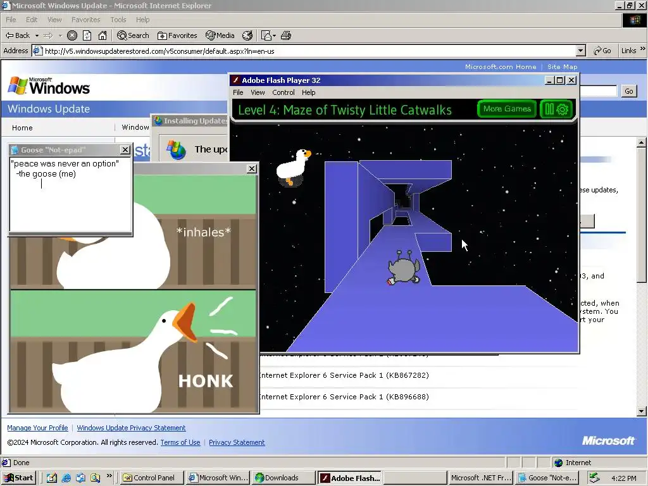This screenshot has width=648, height=486.
Task: Click the page scrollbar up arrow
Action: [x=641, y=142]
